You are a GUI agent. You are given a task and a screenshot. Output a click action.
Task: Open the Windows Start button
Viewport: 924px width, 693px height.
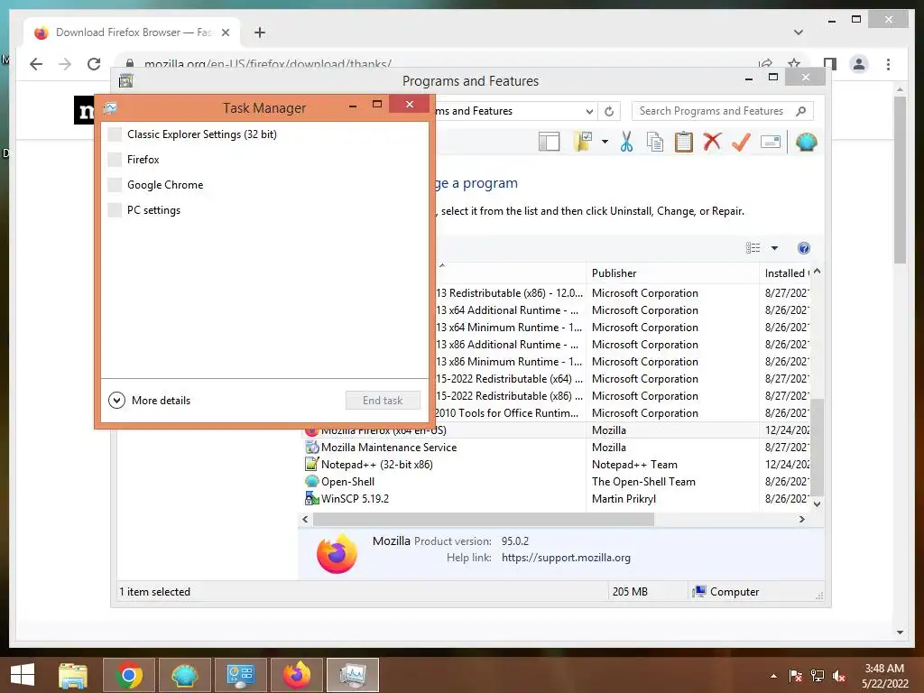(x=23, y=675)
